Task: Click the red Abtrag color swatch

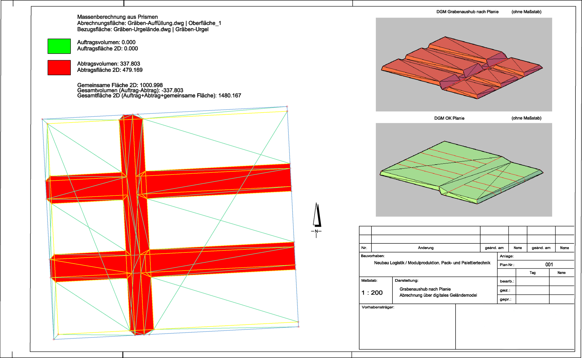Action: (59, 68)
